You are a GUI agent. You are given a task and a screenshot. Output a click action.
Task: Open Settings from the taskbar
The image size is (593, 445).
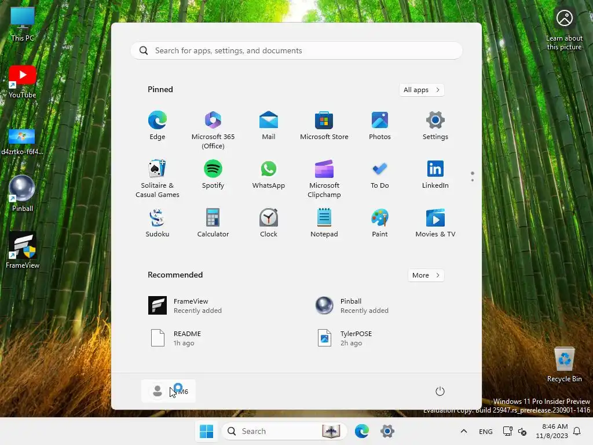coord(387,431)
